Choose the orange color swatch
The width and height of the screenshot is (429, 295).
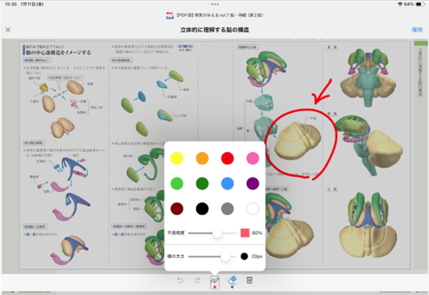[202, 158]
